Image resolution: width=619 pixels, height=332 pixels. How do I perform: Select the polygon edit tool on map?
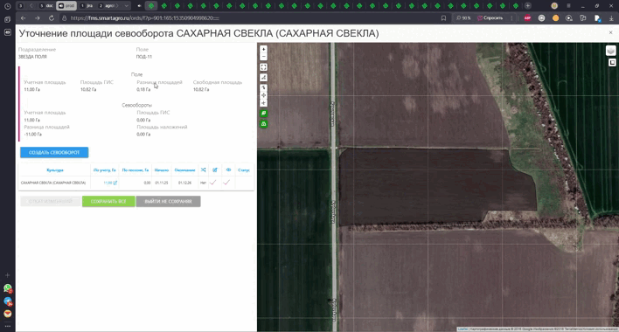pos(263,88)
